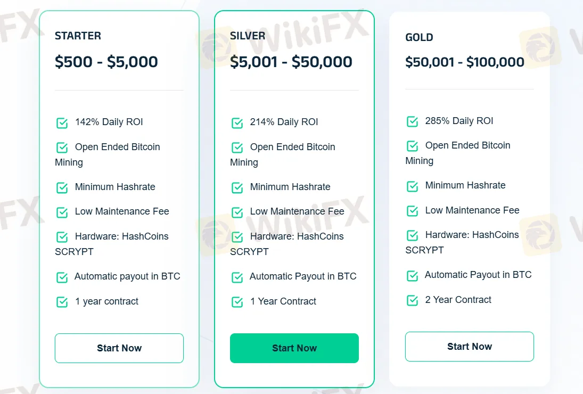Viewport: 583px width, 394px height.
Task: Select the checkmark beside Silver's Open Ended Bitcoin Mining
Action: [x=237, y=147]
